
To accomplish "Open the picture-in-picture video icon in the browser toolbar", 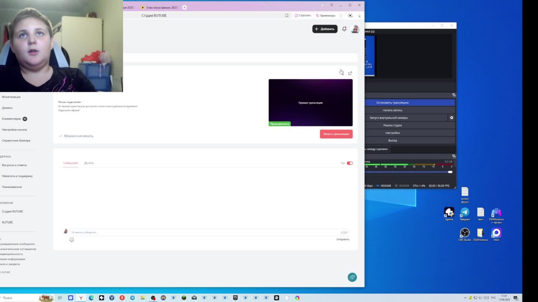I will pyautogui.click(x=350, y=16).
